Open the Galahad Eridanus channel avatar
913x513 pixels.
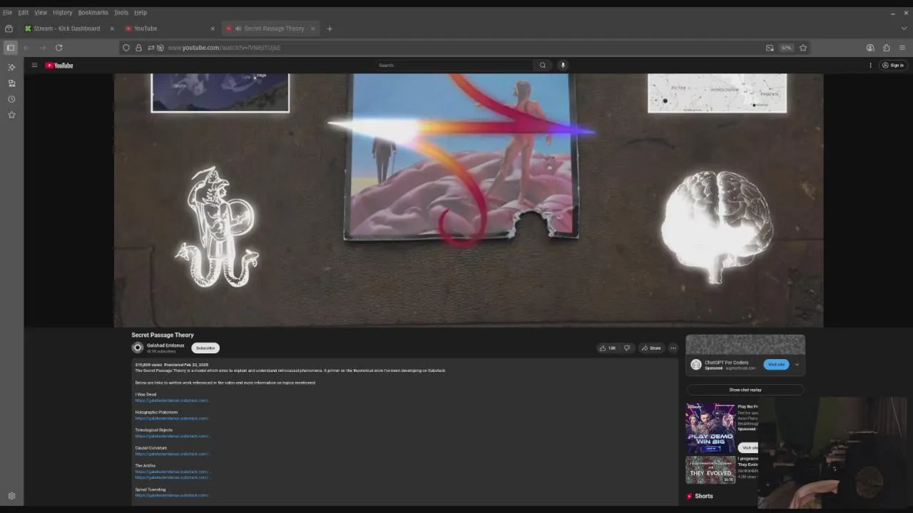(x=138, y=348)
